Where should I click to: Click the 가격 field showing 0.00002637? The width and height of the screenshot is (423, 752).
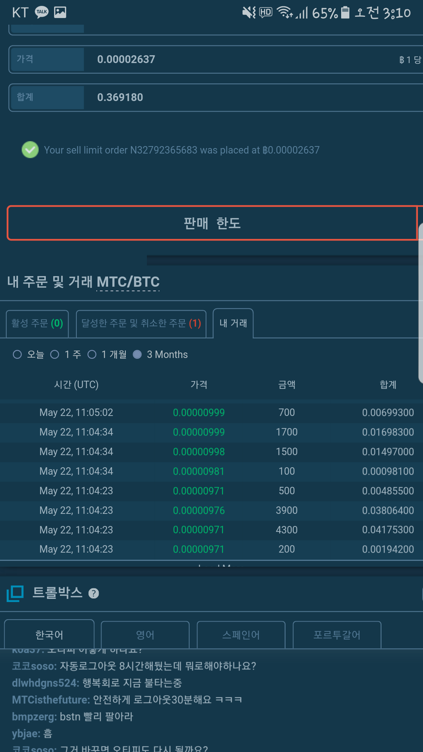click(x=216, y=59)
